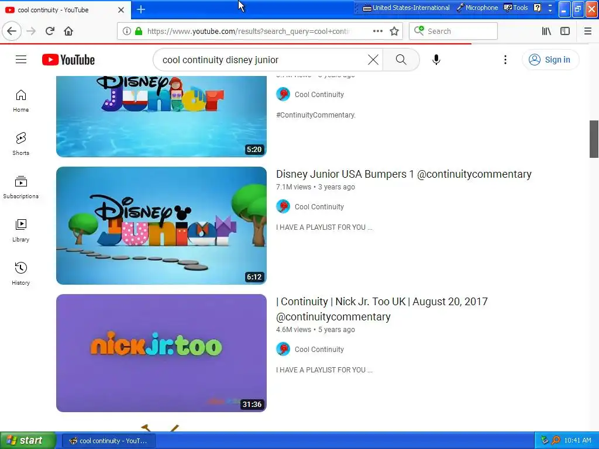Open the Firefox application hamburger menu

point(588,31)
